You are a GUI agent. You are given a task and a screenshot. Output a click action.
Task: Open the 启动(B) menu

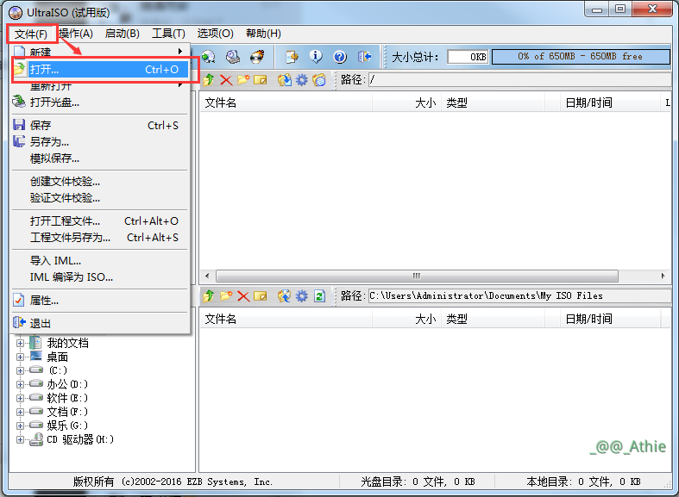coord(123,34)
